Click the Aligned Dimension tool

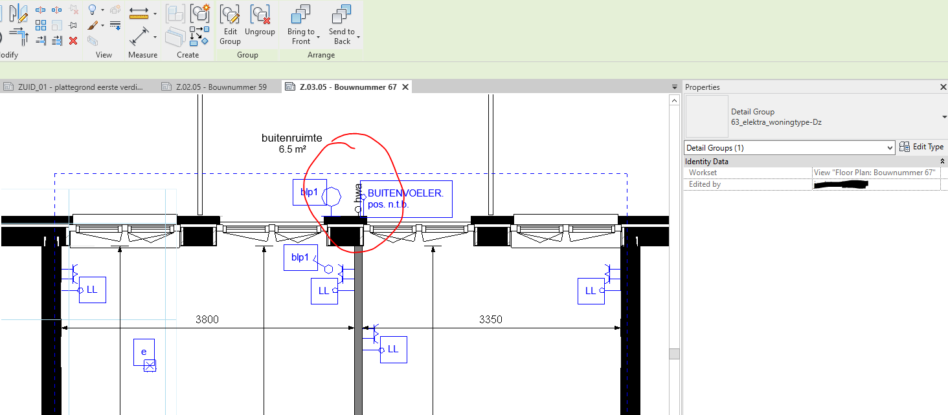pyautogui.click(x=139, y=36)
